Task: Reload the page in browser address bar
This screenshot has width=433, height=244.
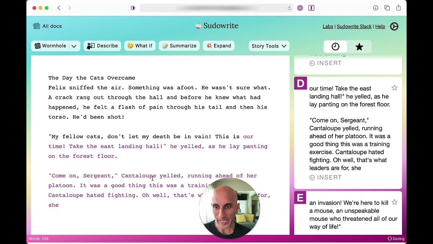Action: (289, 8)
